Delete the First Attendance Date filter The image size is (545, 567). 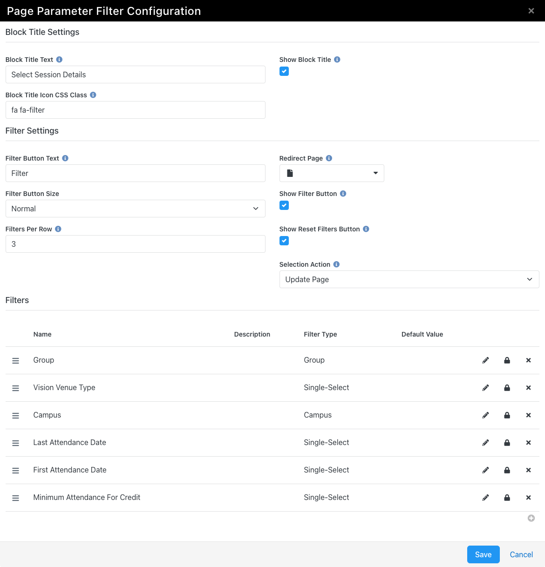click(x=528, y=470)
